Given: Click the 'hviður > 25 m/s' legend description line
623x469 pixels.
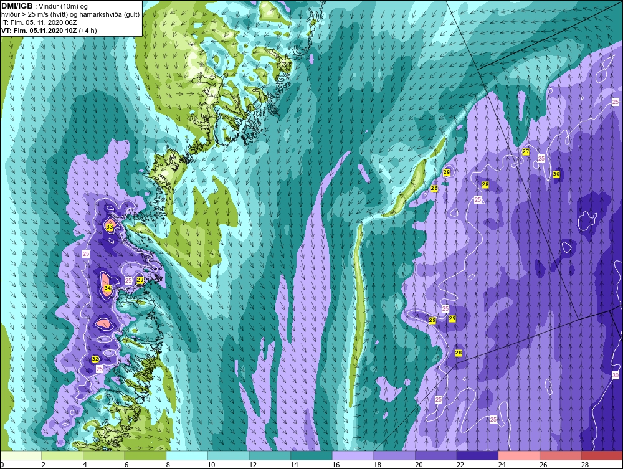Looking at the screenshot, I should click(70, 15).
